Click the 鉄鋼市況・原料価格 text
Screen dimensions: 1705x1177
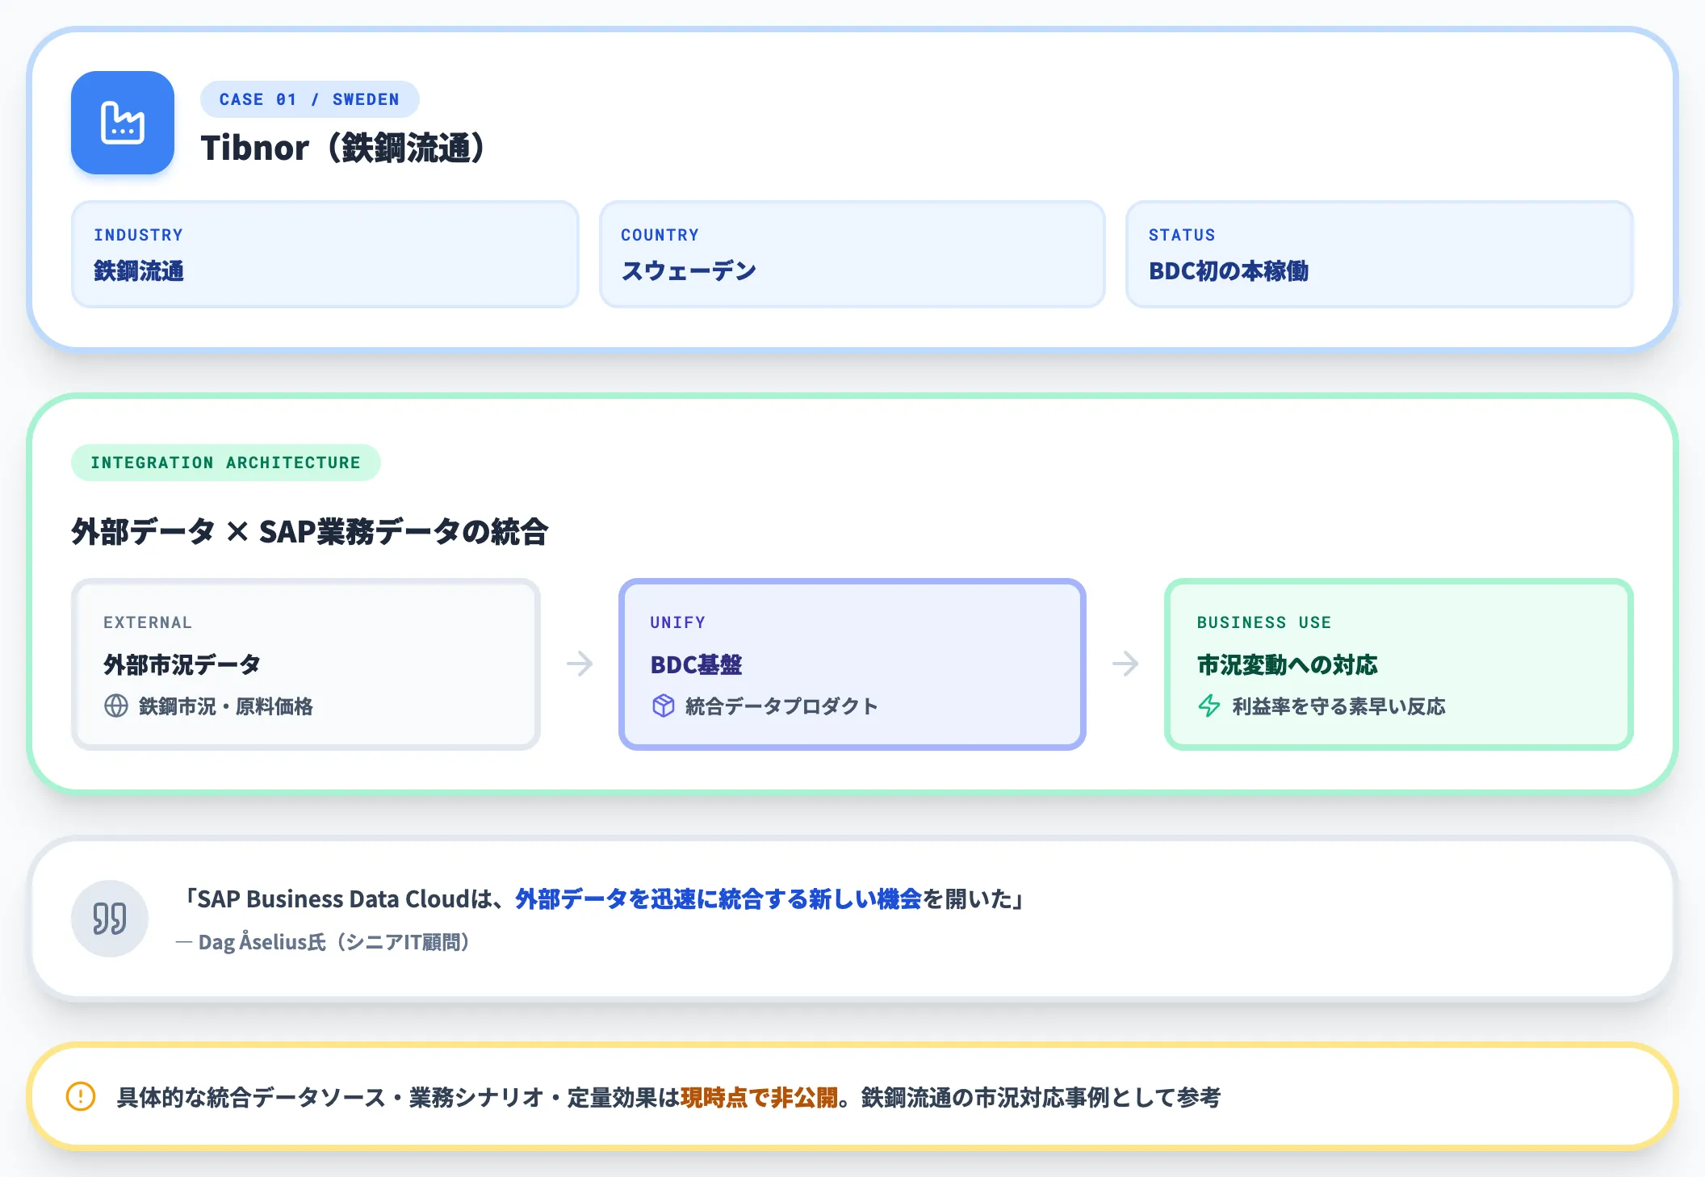(226, 706)
